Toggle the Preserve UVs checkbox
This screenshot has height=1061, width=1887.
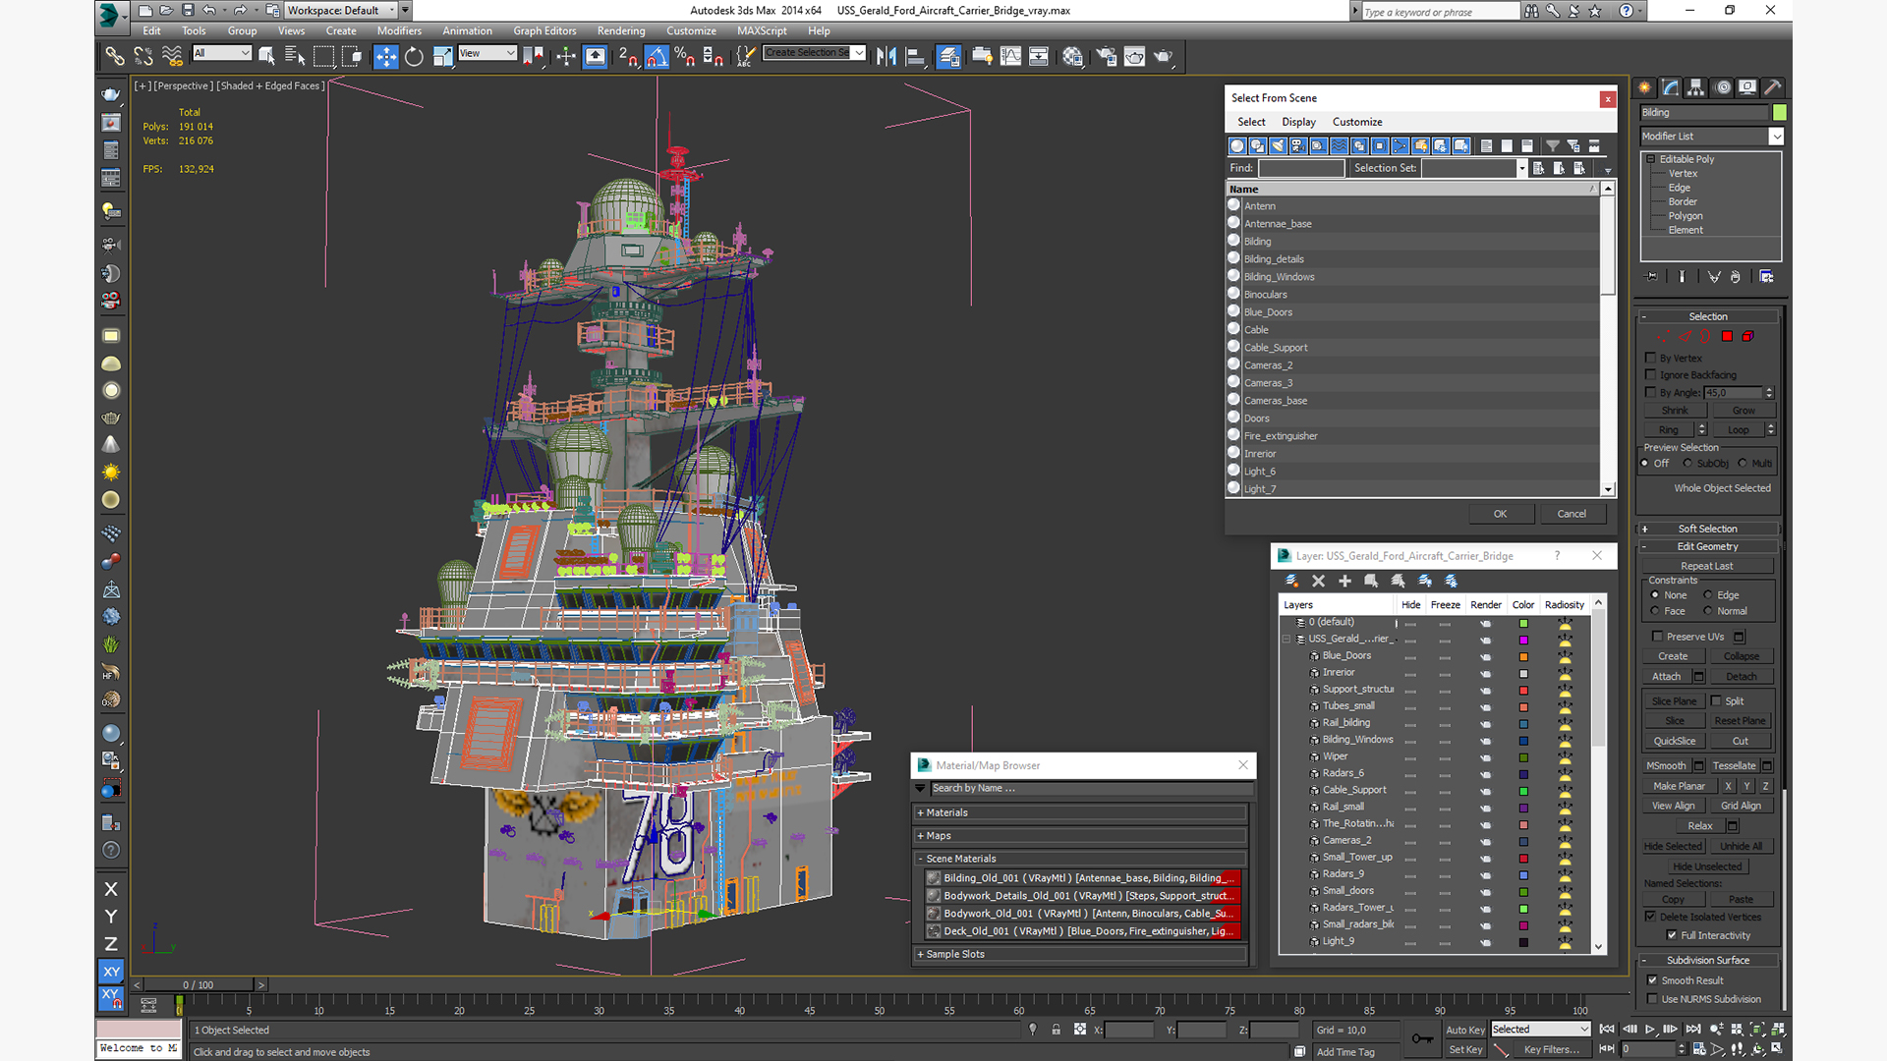coord(1657,637)
